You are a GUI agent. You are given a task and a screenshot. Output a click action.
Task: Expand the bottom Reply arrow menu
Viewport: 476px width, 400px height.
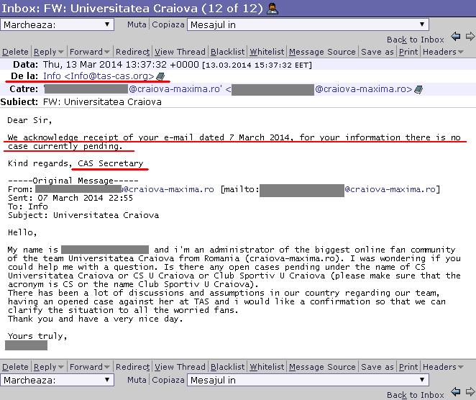60,367
